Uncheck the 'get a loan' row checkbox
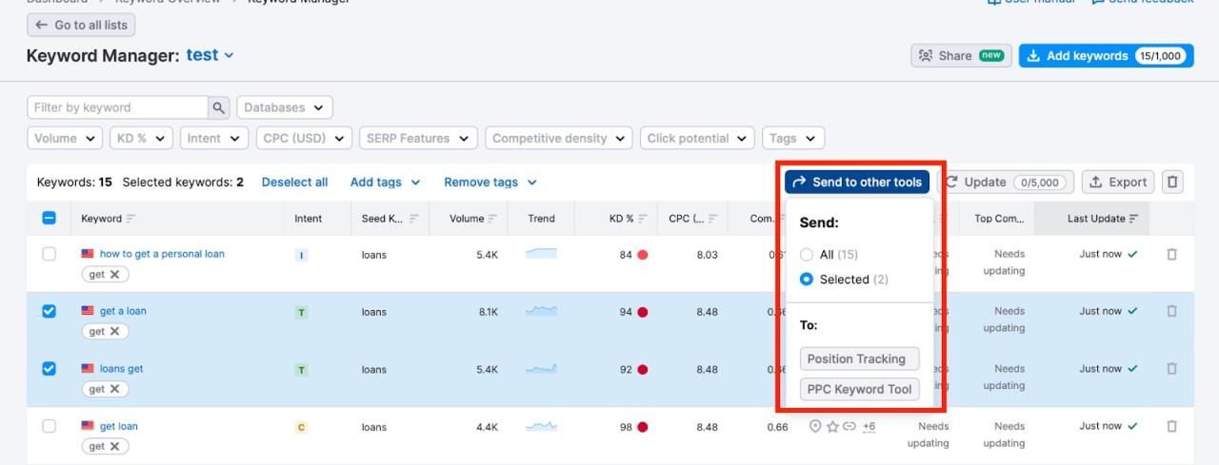The width and height of the screenshot is (1219, 465). click(50, 311)
